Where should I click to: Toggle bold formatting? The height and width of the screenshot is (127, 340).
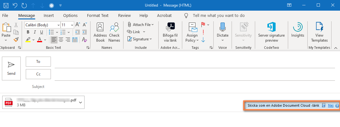pos(28,32)
